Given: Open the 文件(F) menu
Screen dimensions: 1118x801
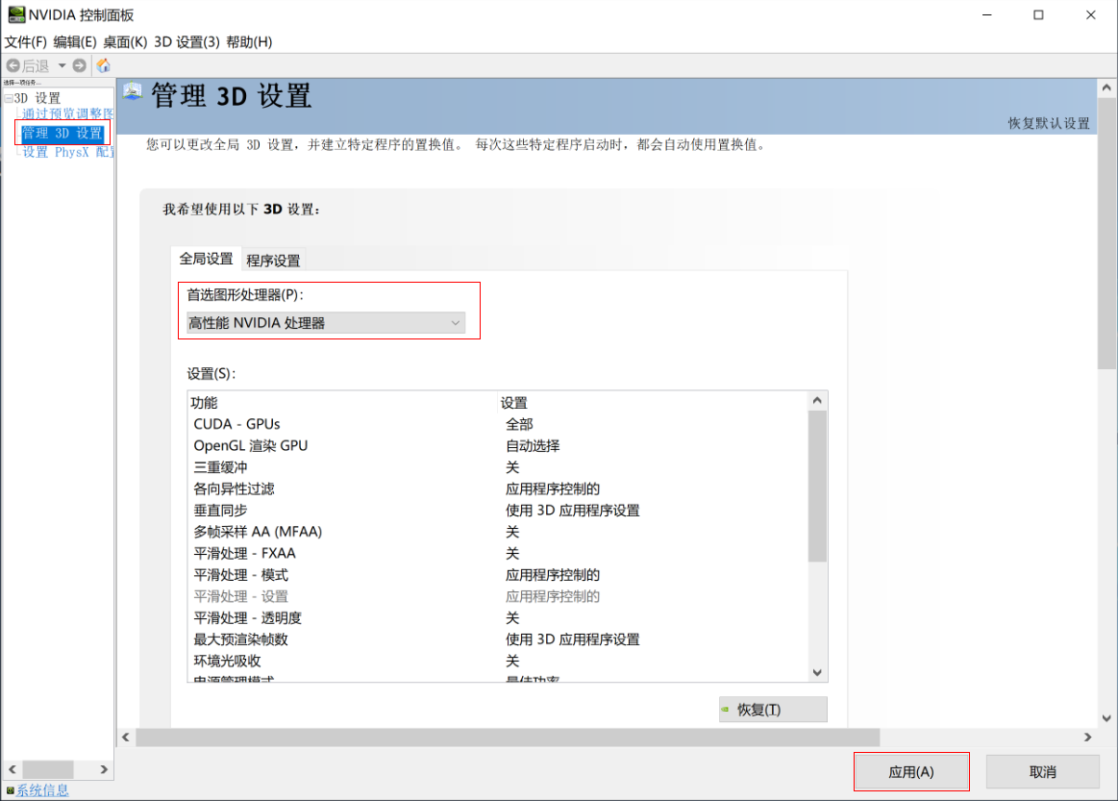Looking at the screenshot, I should (x=26, y=42).
